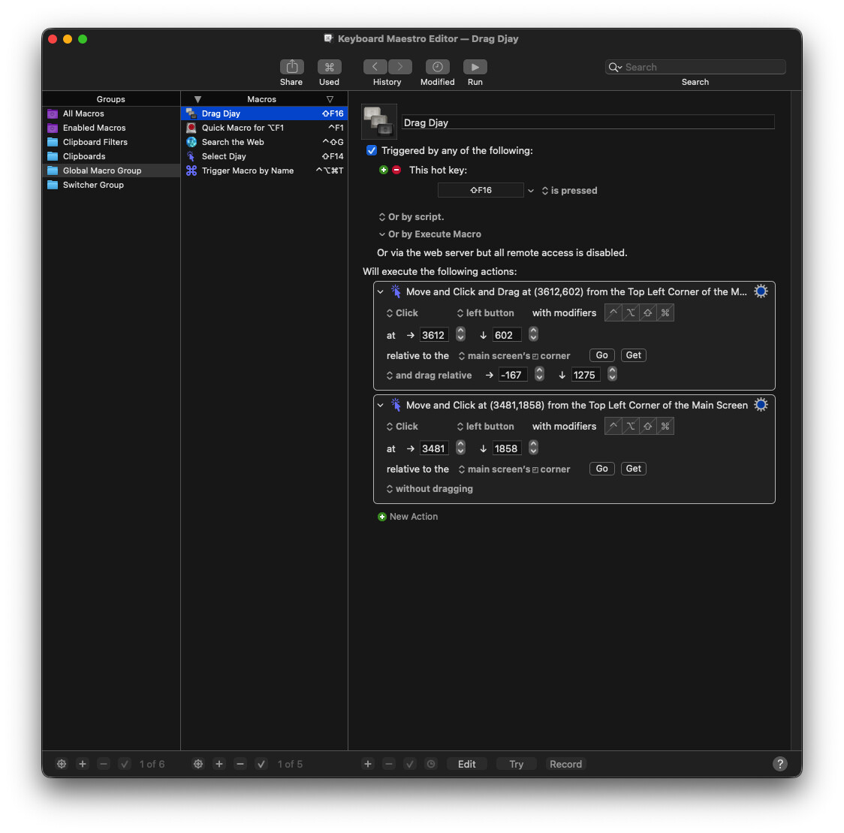844x833 pixels.
Task: Run the macro with the Run icon
Action: [x=475, y=68]
